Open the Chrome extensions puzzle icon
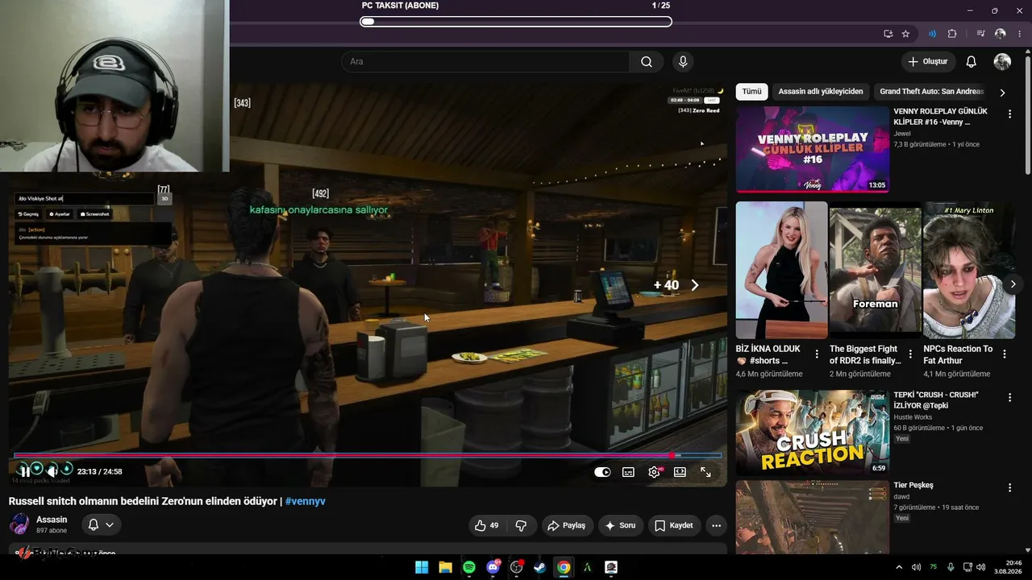This screenshot has width=1032, height=580. pyautogui.click(x=952, y=34)
